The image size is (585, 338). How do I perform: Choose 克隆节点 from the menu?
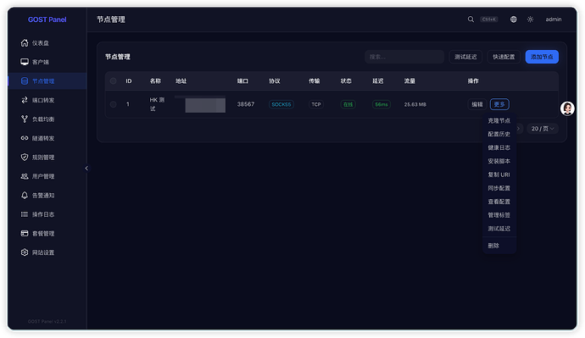tap(499, 121)
